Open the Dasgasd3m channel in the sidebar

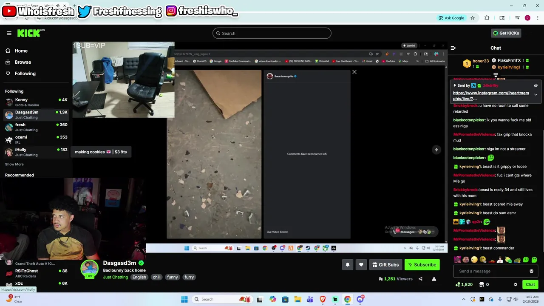[36, 115]
